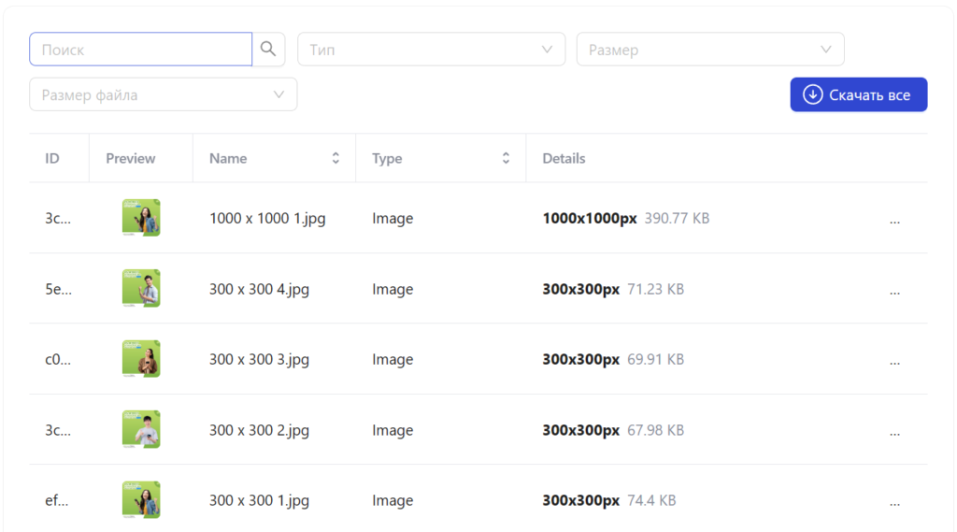957x532 pixels.
Task: Open preview thumbnail of 1000 x 1000 1.jpg
Action: pos(141,218)
